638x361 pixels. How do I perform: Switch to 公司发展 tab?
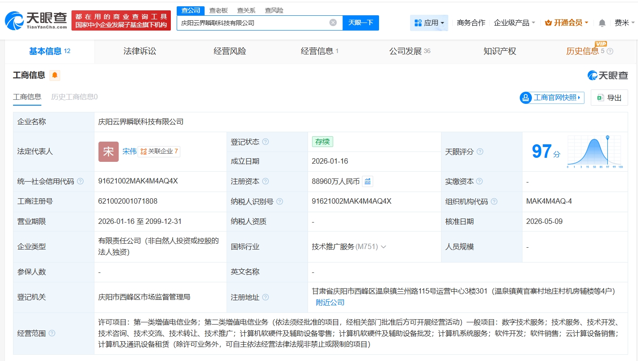[410, 51]
